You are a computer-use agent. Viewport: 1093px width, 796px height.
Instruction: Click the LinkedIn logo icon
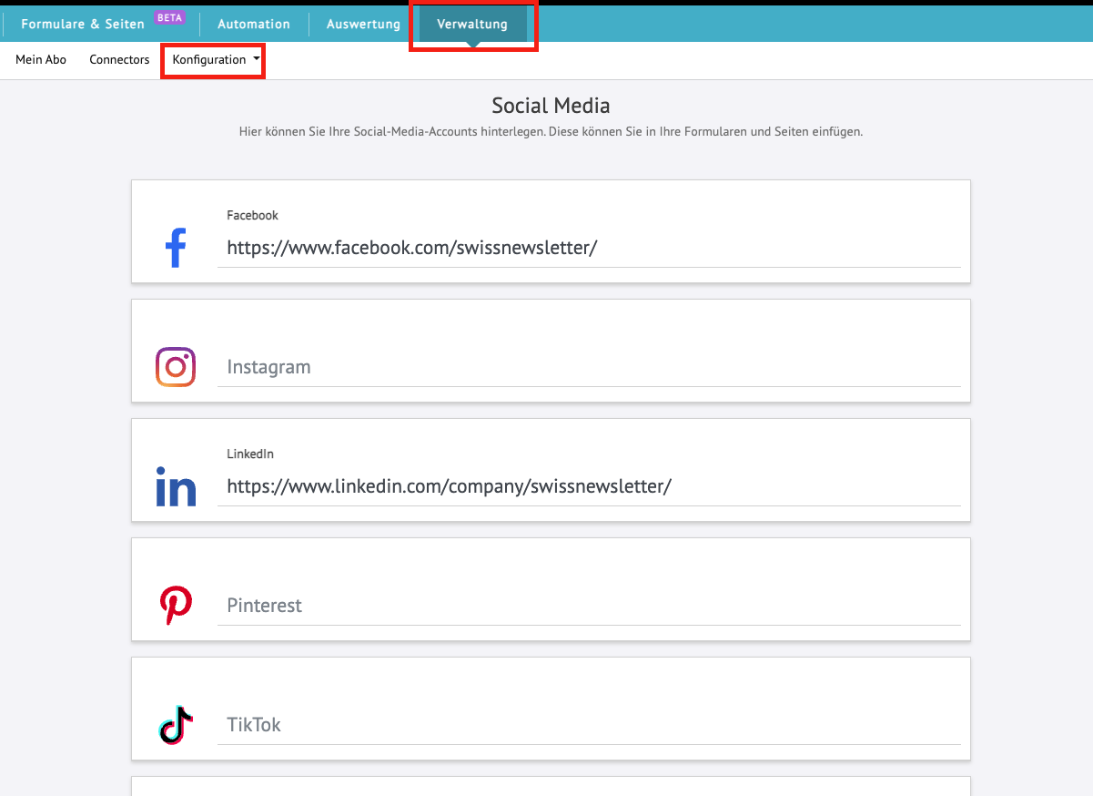pos(176,486)
